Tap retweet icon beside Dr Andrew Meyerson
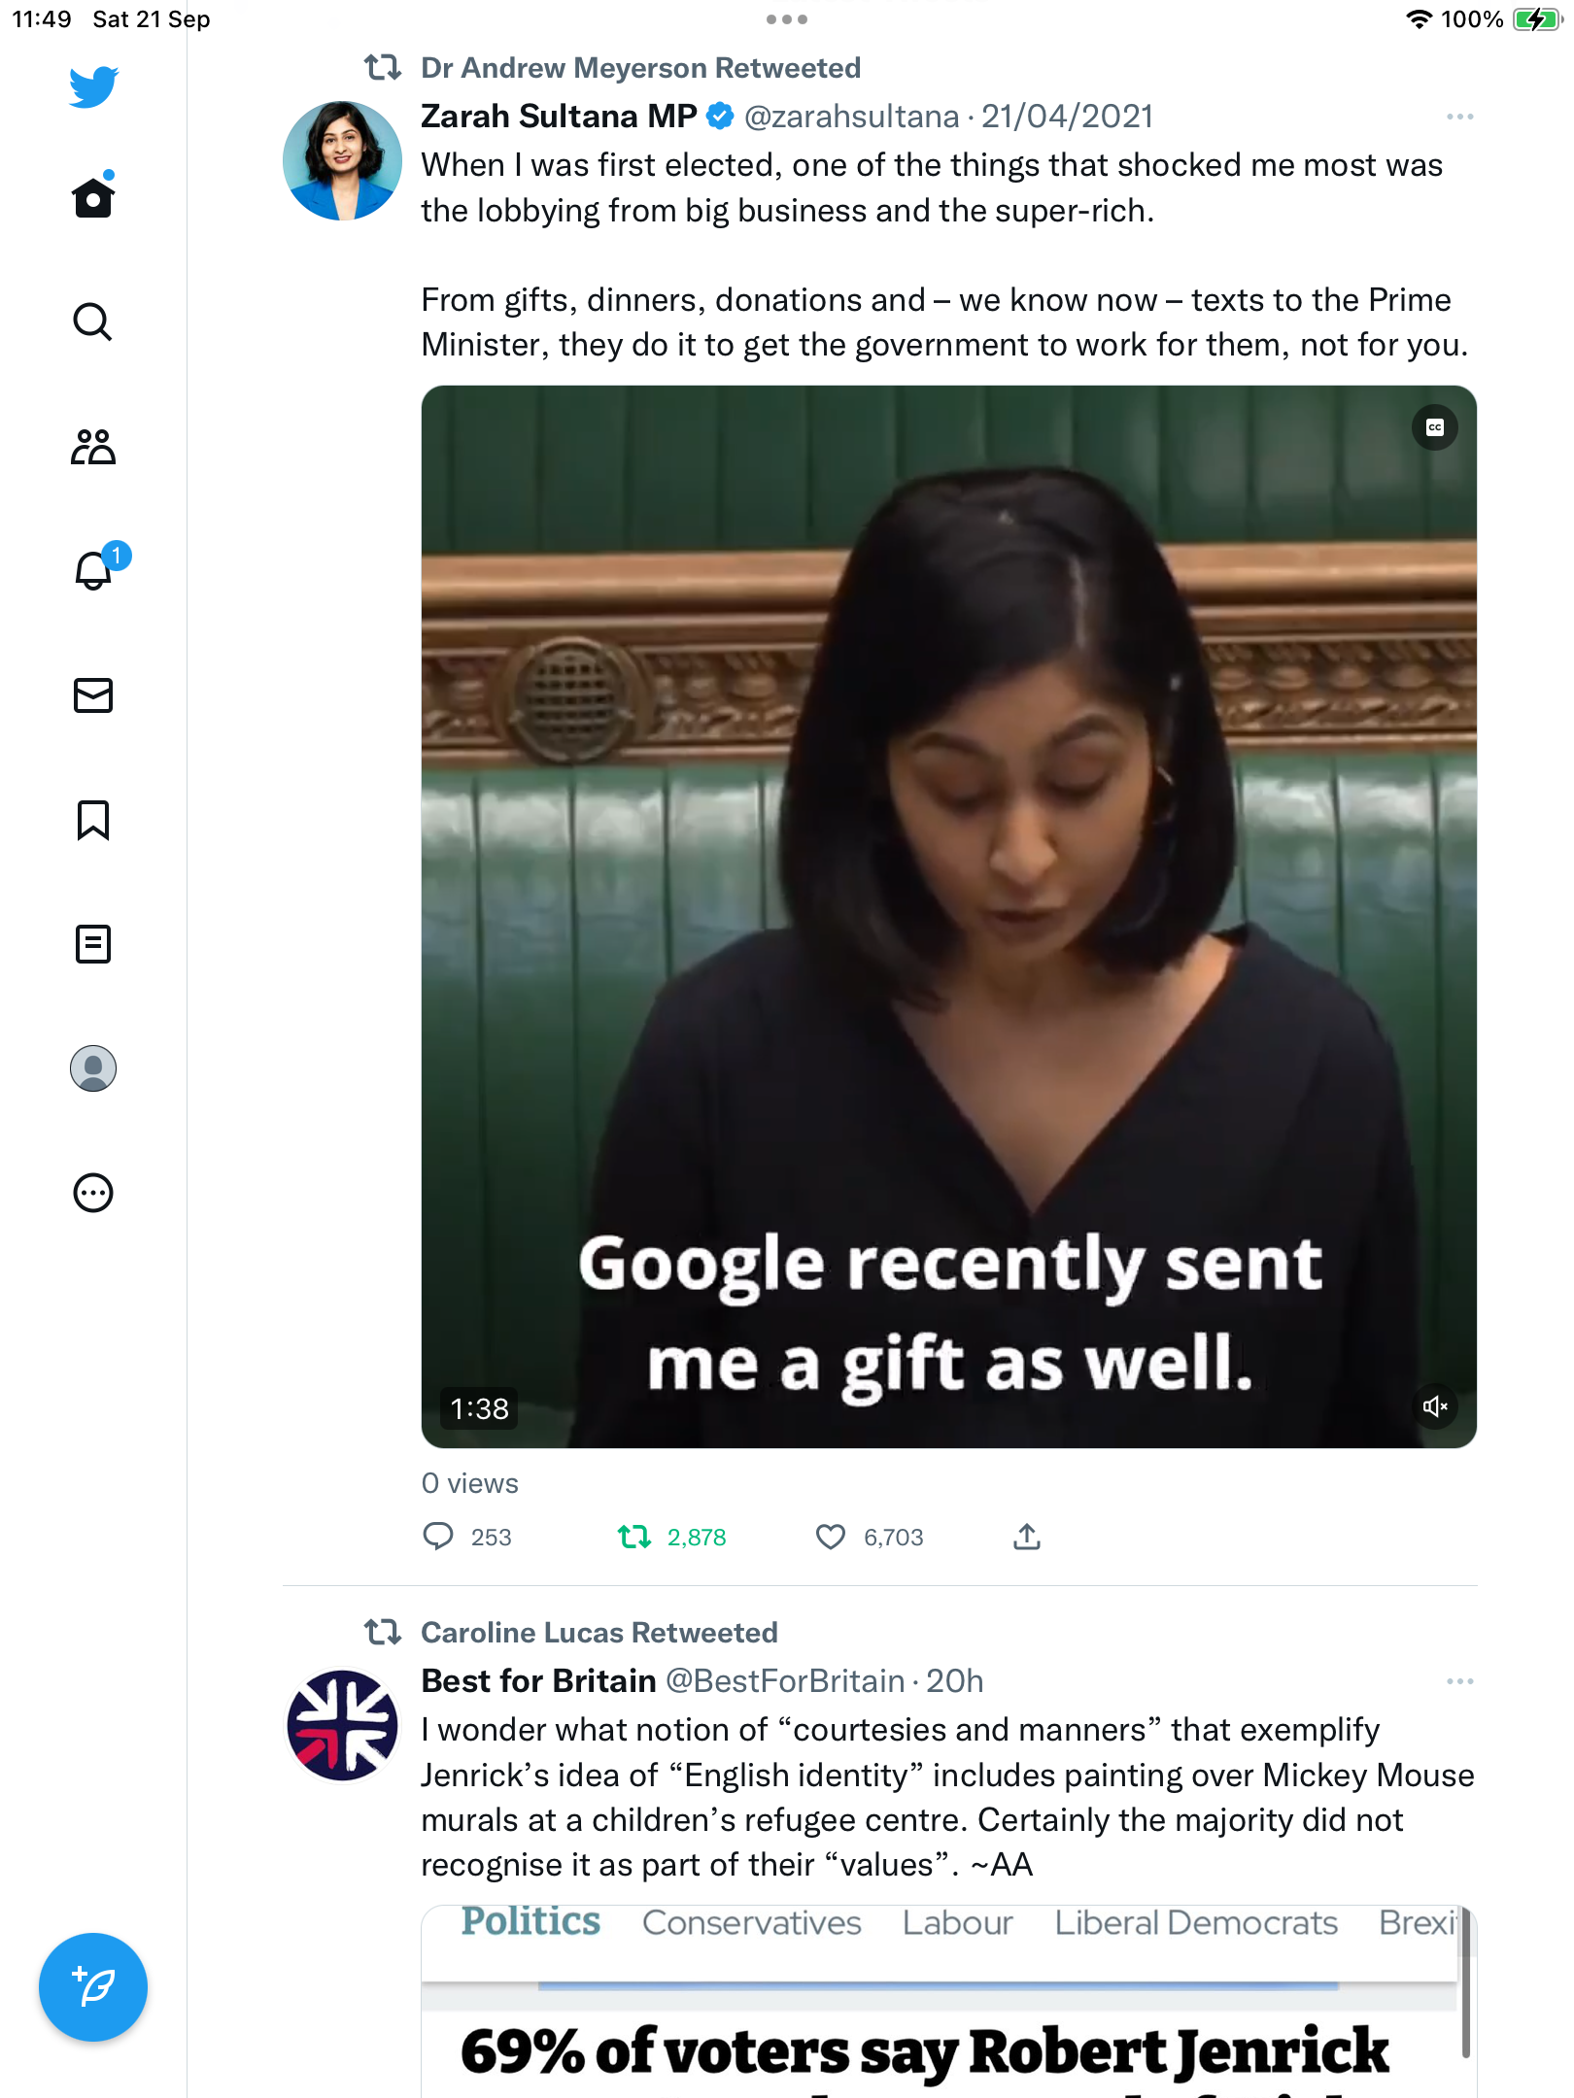This screenshot has width=1574, height=2098. tap(383, 68)
